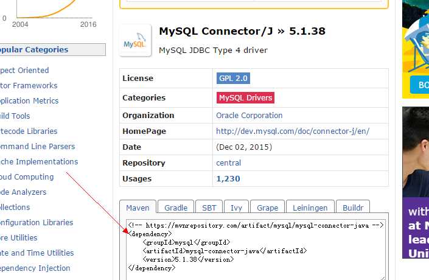Open the MySQL Drivers category tag
Image resolution: width=429 pixels, height=280 pixels.
click(245, 98)
